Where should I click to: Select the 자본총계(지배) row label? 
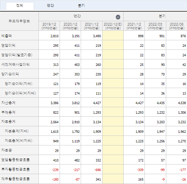click(17, 131)
